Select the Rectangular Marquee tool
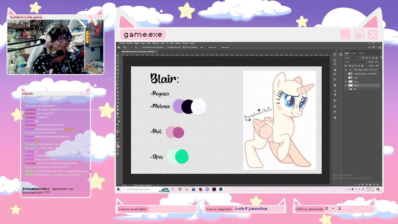Screen dimensions: 398x224 click(118, 59)
